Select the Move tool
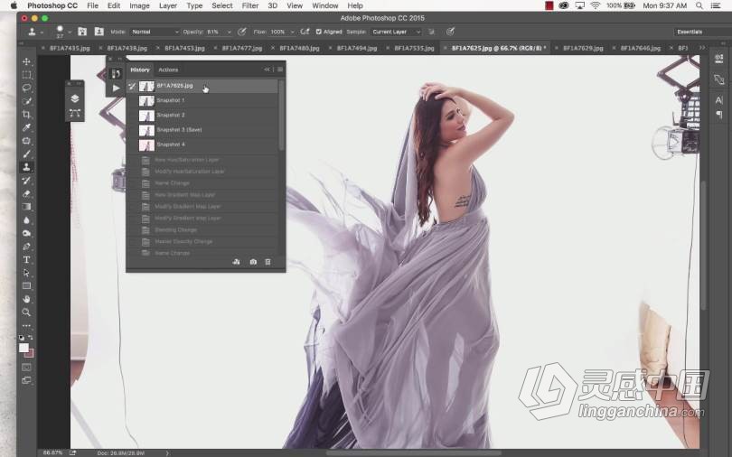The height and width of the screenshot is (457, 732). 26,61
